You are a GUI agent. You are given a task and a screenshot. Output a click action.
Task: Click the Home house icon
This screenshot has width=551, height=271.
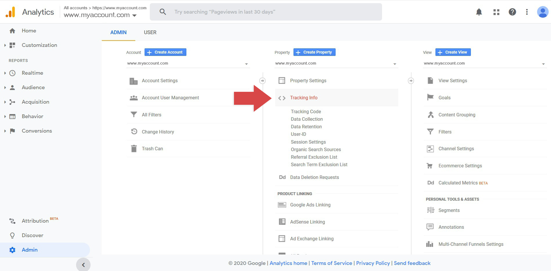pos(12,31)
